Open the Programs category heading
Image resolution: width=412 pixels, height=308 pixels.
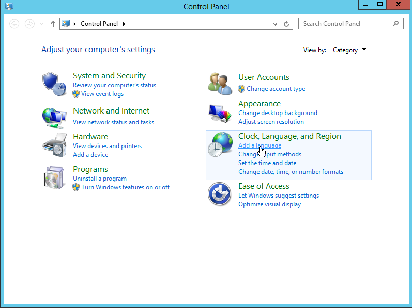pyautogui.click(x=90, y=169)
